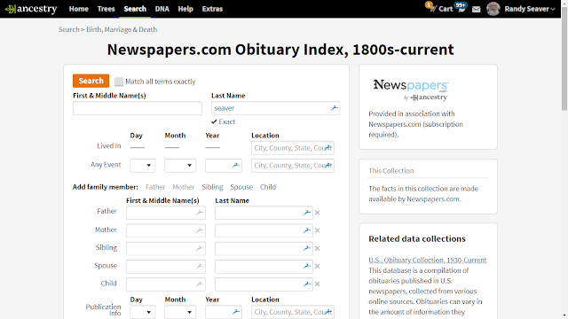Open the Any Event Month dropdown

[x=180, y=166]
